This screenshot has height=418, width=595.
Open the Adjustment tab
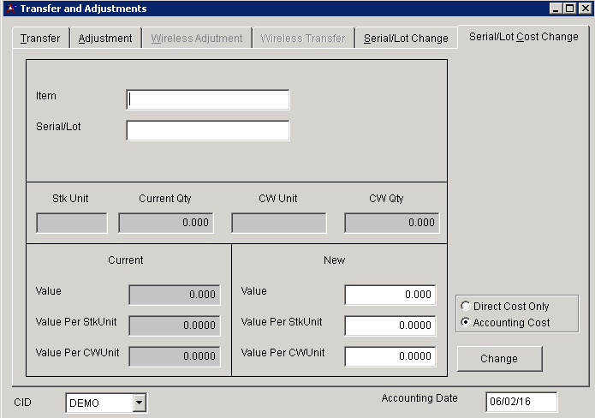[x=105, y=39]
